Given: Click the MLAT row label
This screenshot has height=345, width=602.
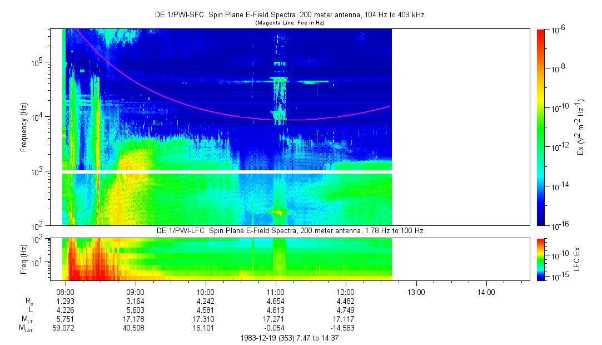Looking at the screenshot, I should [25, 328].
